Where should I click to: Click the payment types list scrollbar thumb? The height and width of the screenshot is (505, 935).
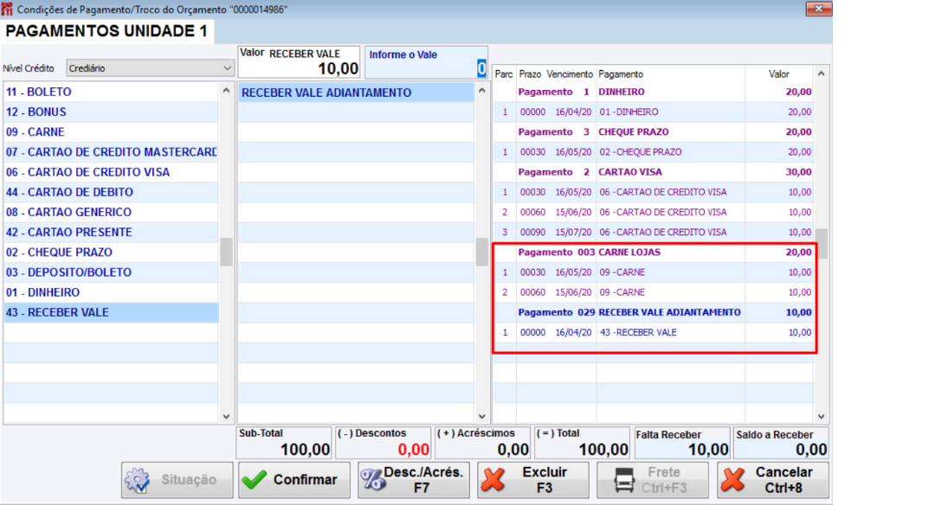click(226, 252)
